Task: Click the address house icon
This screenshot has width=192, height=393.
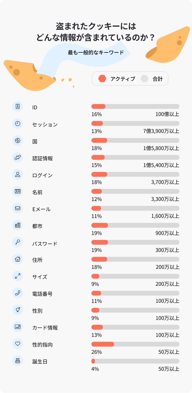Action: pos(18,259)
